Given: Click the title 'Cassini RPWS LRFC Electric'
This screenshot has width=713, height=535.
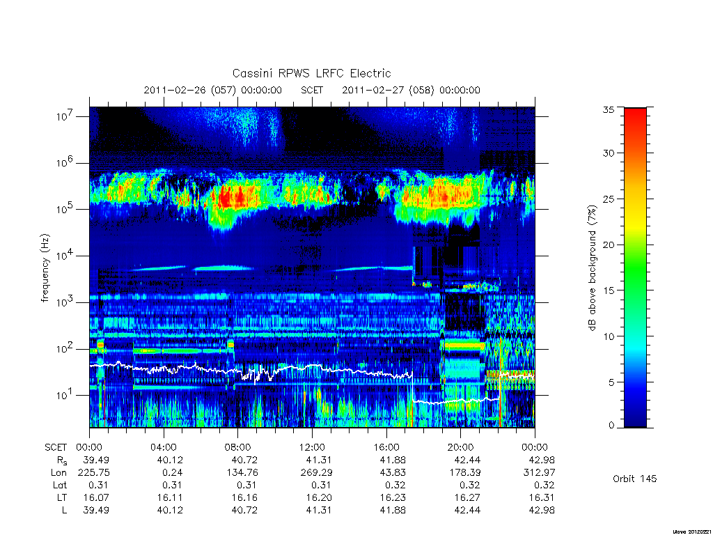Looking at the screenshot, I should 311,74.
